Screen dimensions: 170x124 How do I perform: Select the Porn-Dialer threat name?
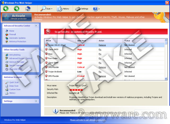tap(53, 58)
